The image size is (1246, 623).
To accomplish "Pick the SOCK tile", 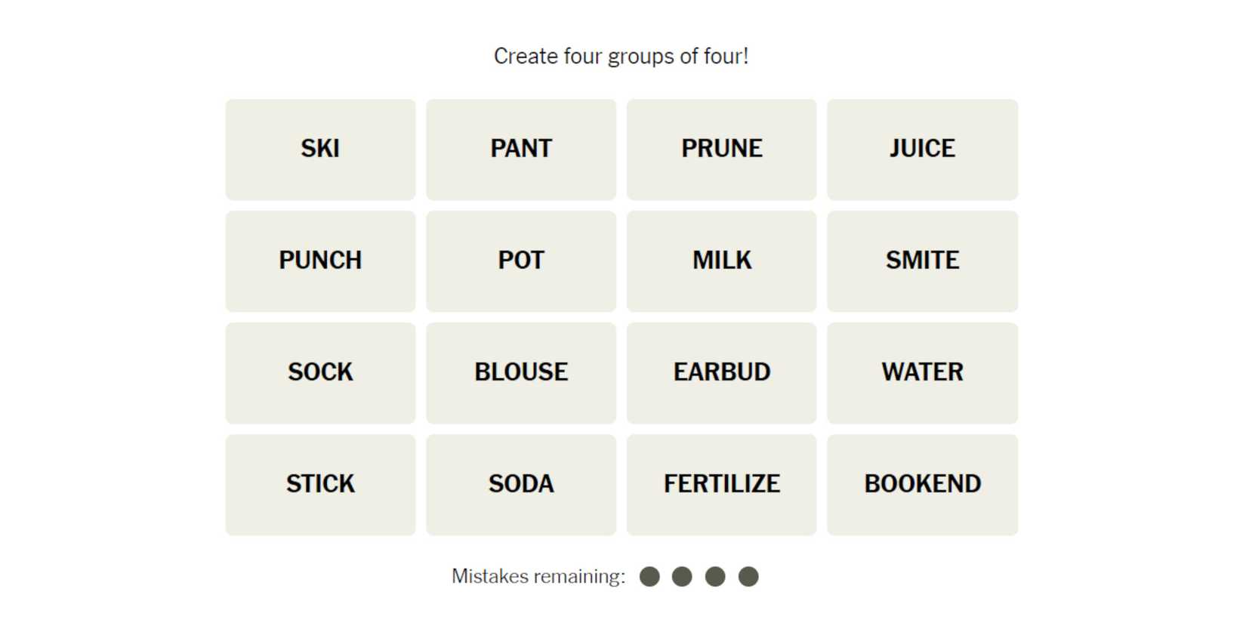I will click(320, 372).
